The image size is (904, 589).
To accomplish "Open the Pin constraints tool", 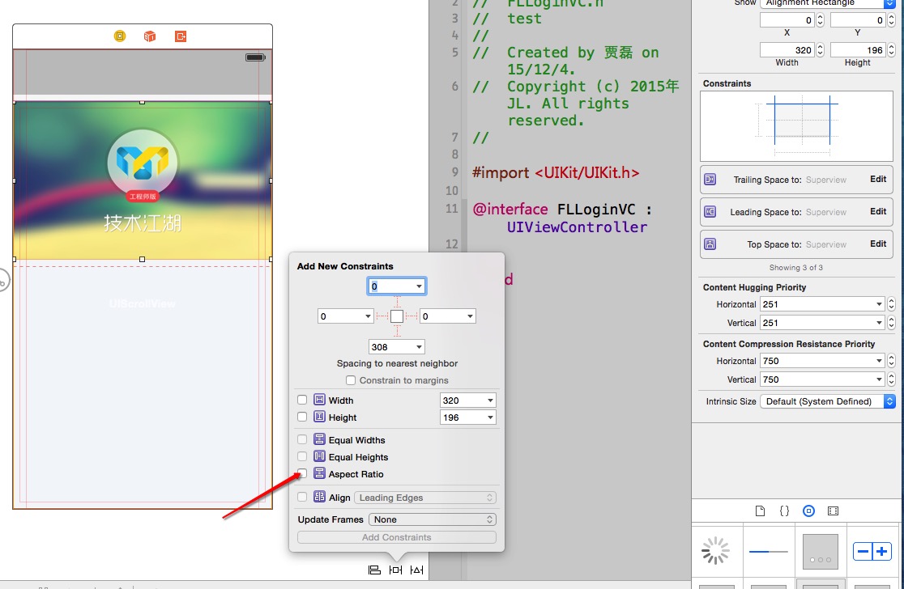I will [x=395, y=570].
